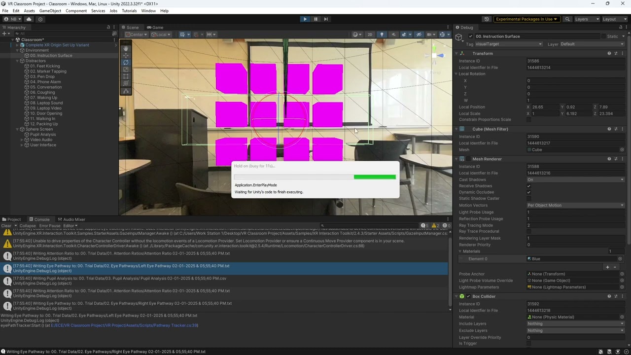Open the Layout dropdown in top toolbar

pos(615,19)
